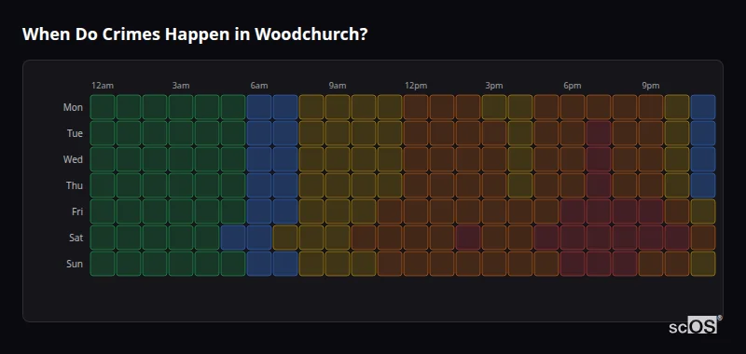Select the Saturday 12am green cell
Screen dimensions: 746x354
click(x=103, y=238)
